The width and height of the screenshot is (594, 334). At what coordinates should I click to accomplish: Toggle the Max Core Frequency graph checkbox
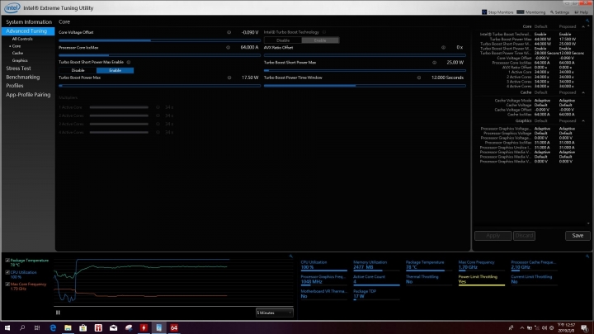[x=7, y=284]
